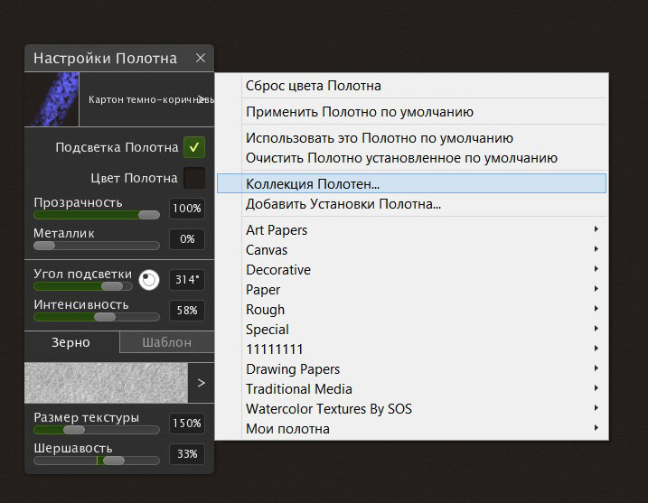Expand the Rough submenu

(x=411, y=310)
